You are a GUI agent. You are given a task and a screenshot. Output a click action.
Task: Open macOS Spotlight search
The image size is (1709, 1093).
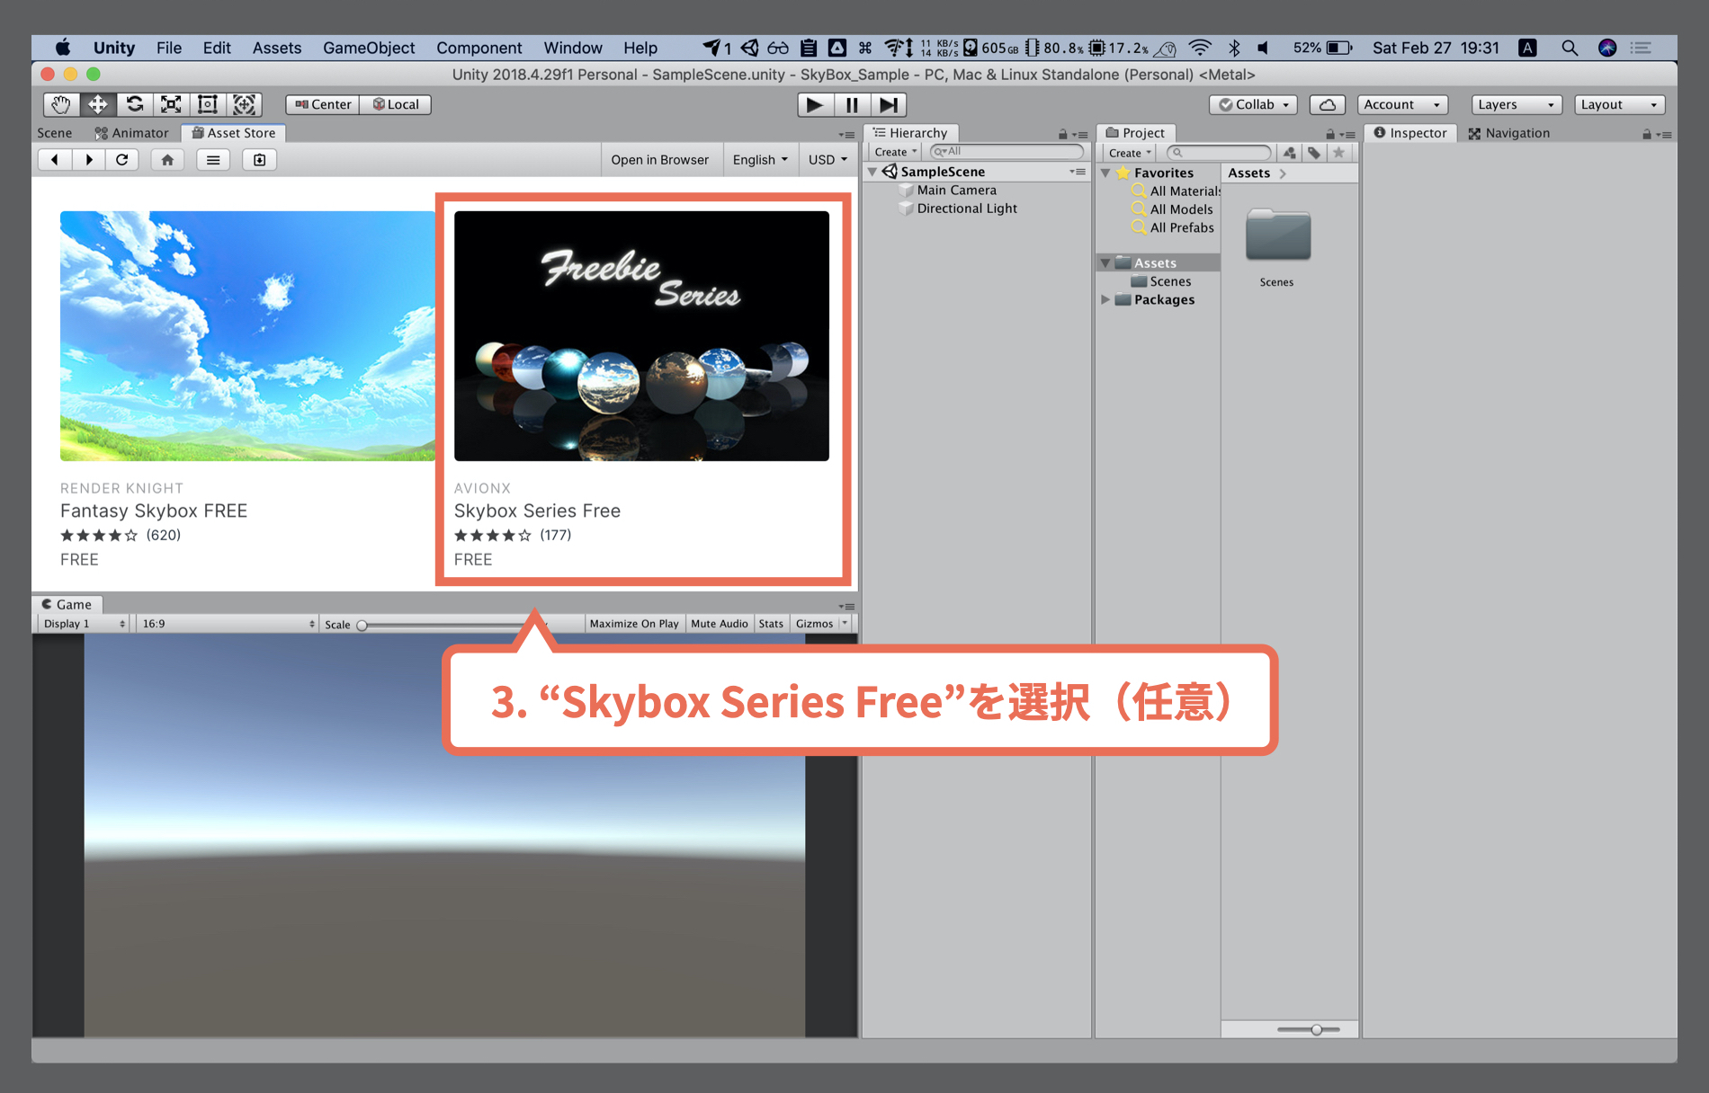[1570, 48]
